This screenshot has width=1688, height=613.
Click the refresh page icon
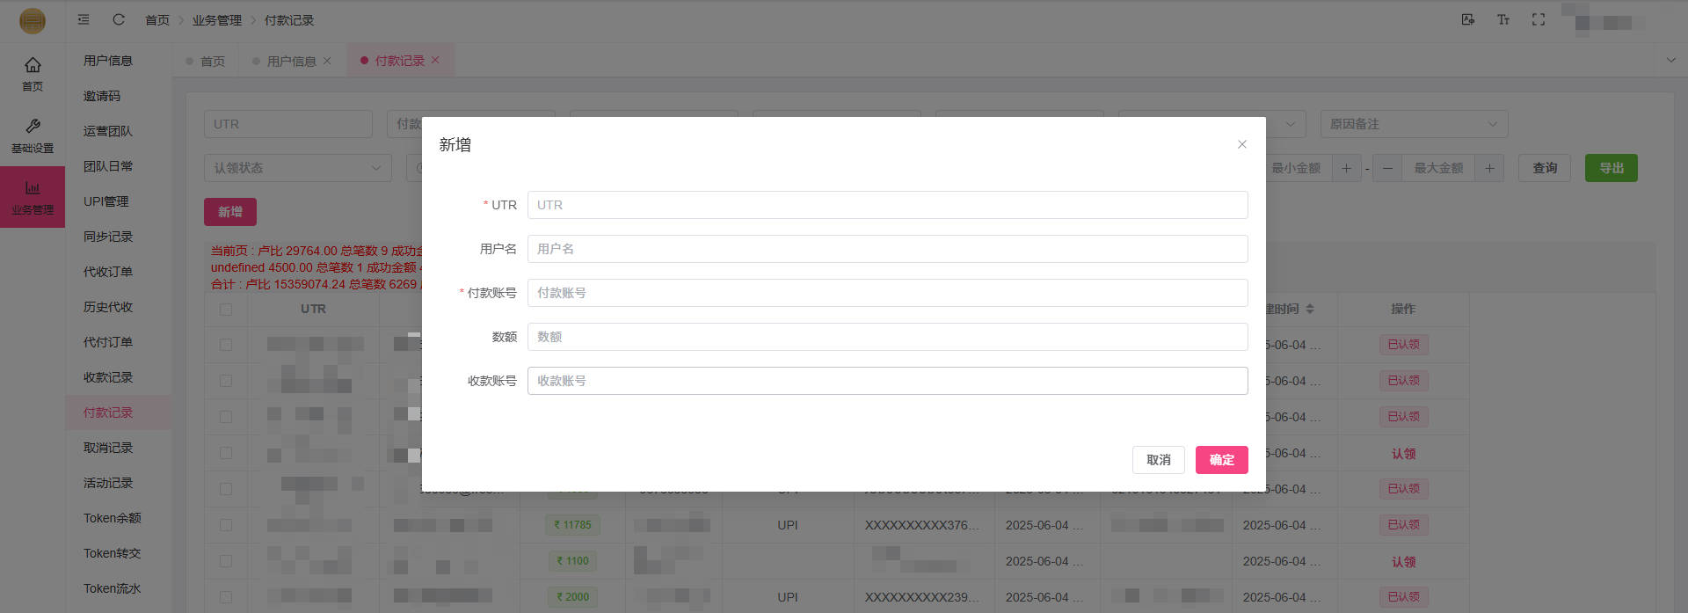click(119, 19)
